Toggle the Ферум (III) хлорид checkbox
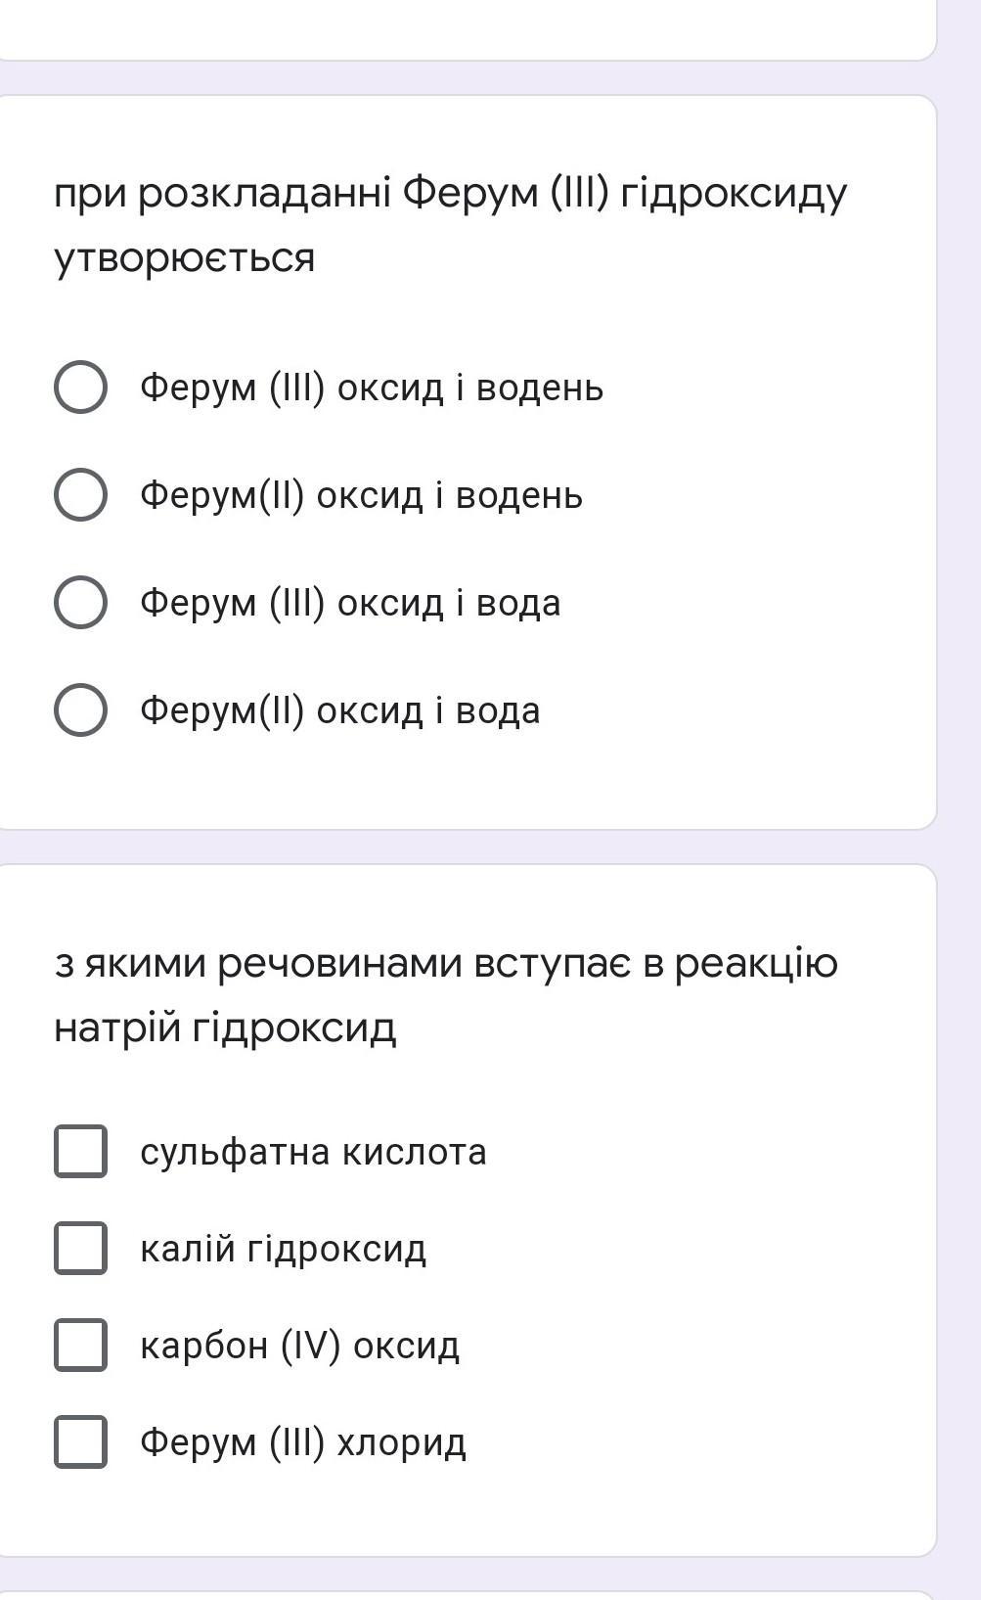981x1600 pixels. 80,1441
